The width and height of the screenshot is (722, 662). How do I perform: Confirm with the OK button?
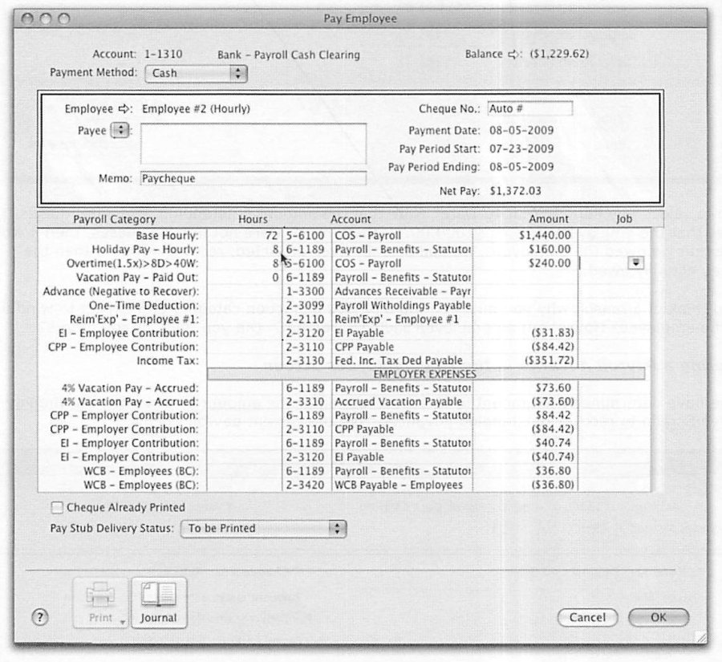pos(659,617)
